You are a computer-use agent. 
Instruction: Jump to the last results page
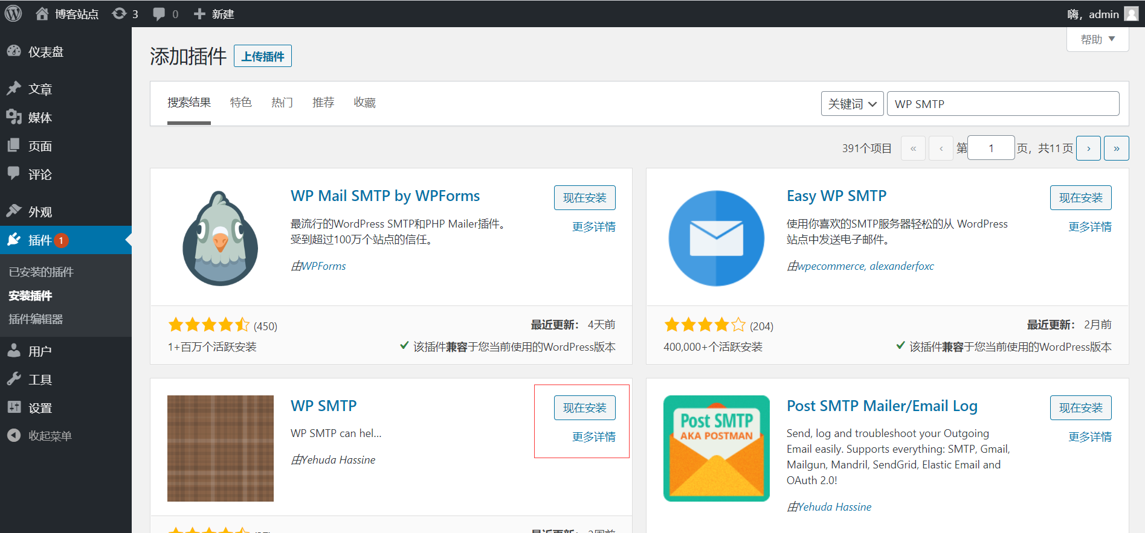(1117, 148)
